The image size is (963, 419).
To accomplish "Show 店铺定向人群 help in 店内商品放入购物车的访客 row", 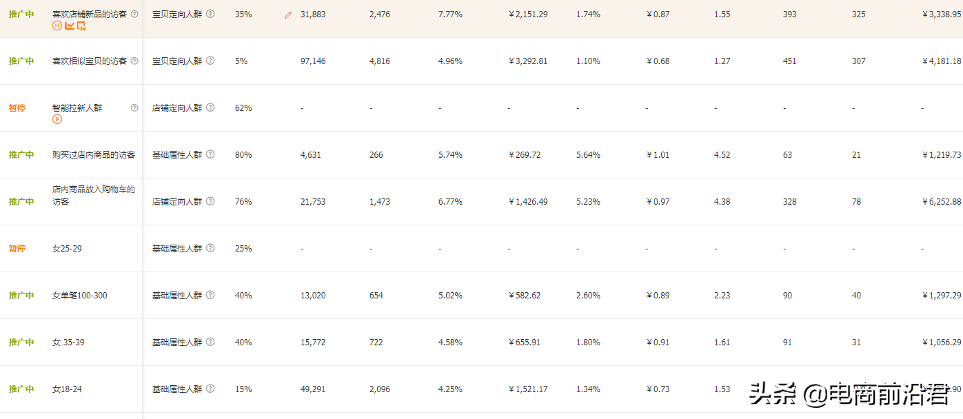I will (210, 201).
